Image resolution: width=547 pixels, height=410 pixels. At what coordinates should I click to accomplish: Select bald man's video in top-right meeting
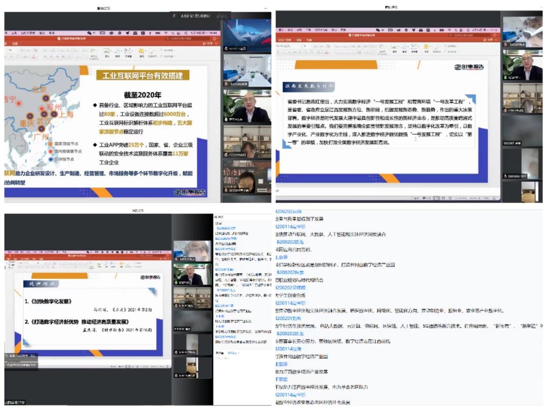point(523,65)
